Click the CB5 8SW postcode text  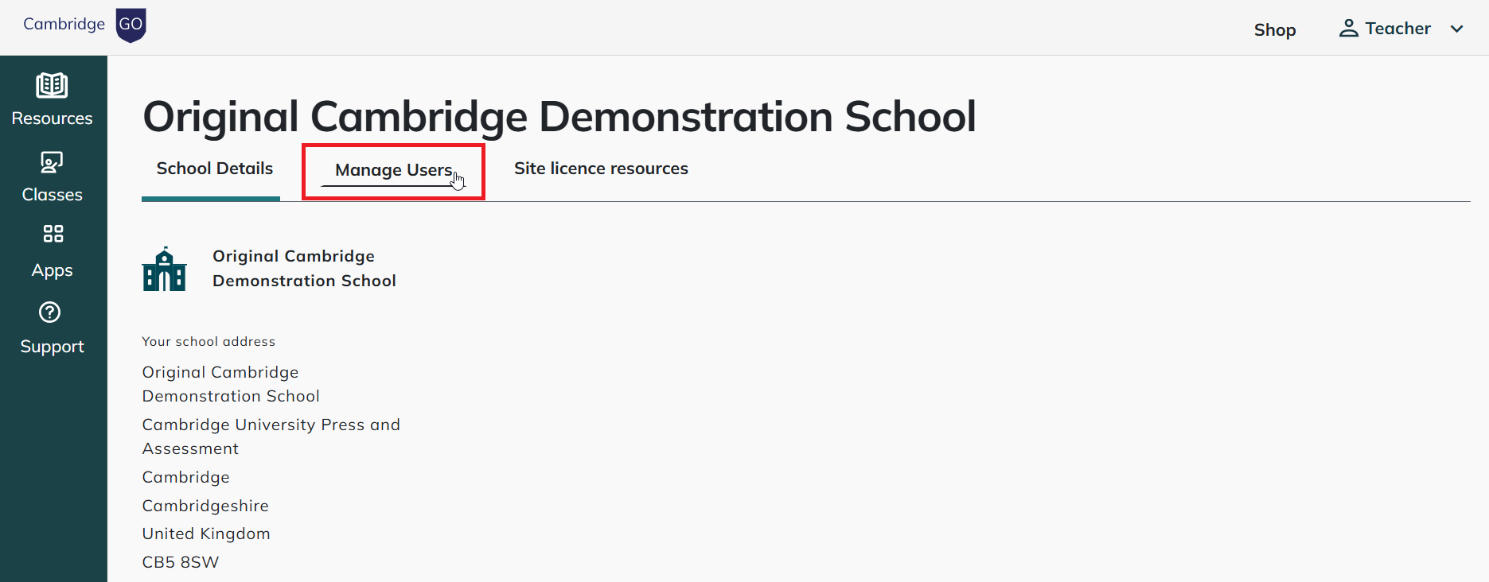[181, 562]
